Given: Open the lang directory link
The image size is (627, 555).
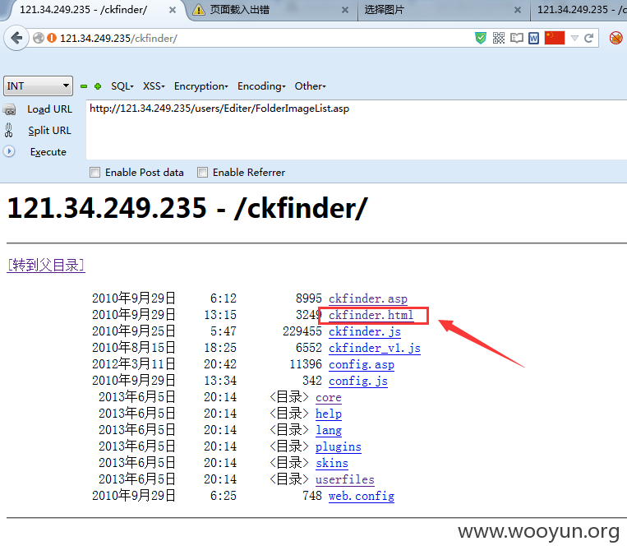Looking at the screenshot, I should (329, 430).
